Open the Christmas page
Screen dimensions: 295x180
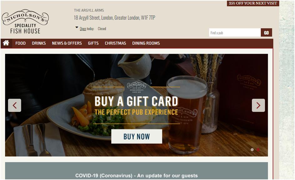[x=115, y=43]
